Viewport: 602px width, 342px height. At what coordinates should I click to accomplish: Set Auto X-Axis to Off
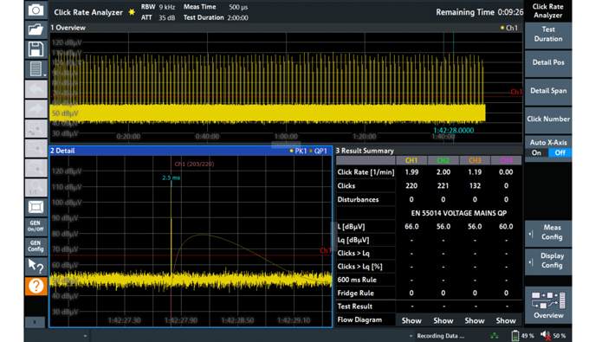(x=560, y=152)
